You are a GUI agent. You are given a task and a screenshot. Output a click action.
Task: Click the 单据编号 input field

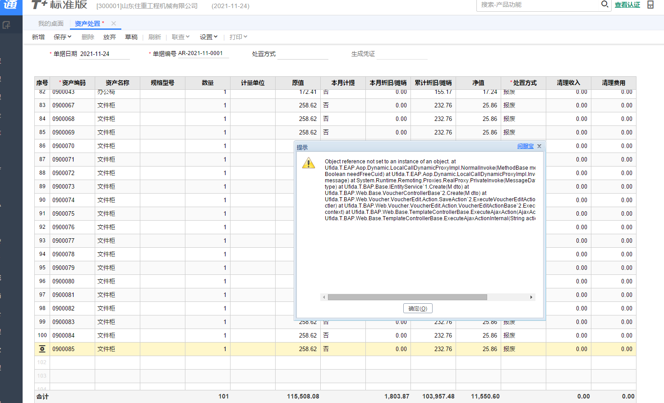(x=203, y=53)
